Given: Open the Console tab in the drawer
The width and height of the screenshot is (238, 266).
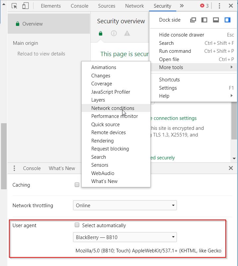Looking at the screenshot, I should pos(32,168).
